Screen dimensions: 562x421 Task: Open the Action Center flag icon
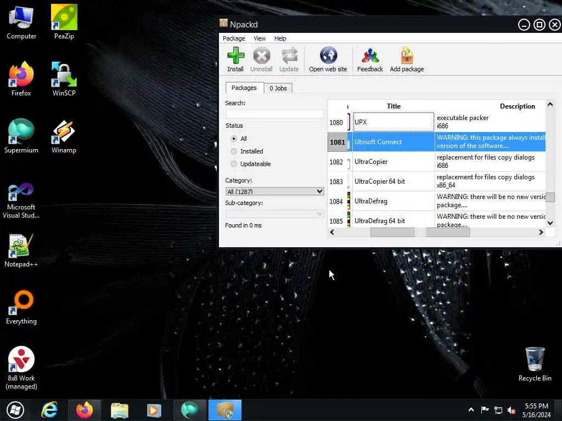click(485, 410)
